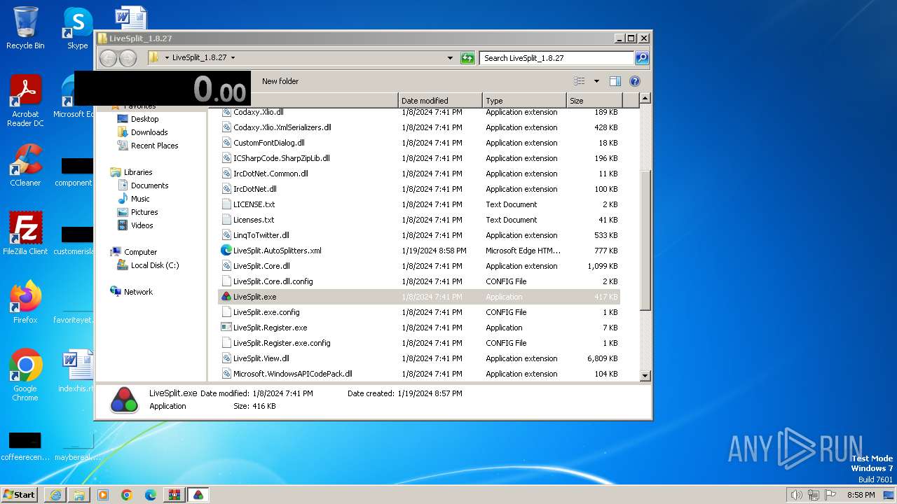Open the view options dropdown arrow
The image size is (897, 504).
[596, 81]
